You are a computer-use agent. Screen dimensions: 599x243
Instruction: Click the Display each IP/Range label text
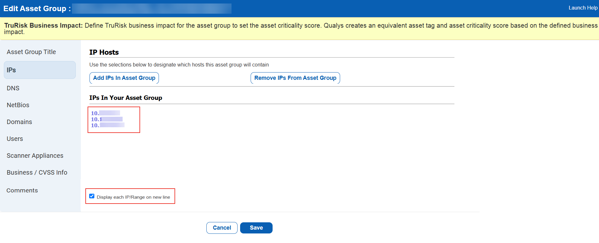(x=133, y=197)
